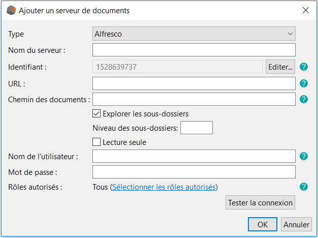Open the help icon next to URL
This screenshot has width=318, height=238.
(304, 84)
